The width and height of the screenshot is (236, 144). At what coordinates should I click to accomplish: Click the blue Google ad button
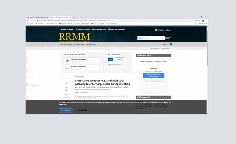tap(153, 75)
